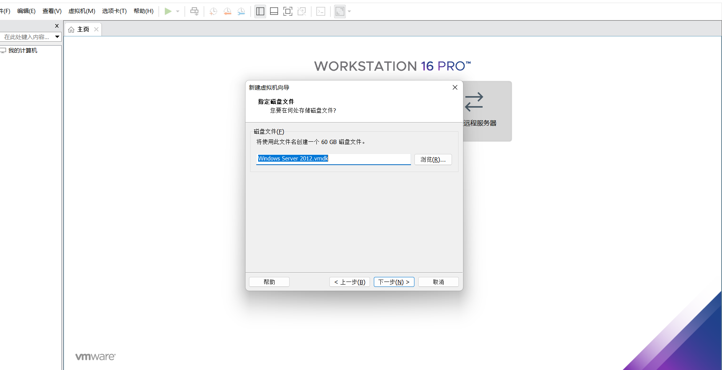This screenshot has height=370, width=722.
Task: Open the 虚拟机(M) menu
Action: tap(82, 11)
